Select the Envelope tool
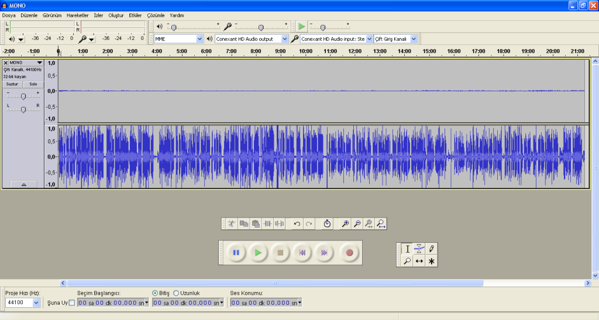The width and height of the screenshot is (599, 320). click(x=419, y=249)
